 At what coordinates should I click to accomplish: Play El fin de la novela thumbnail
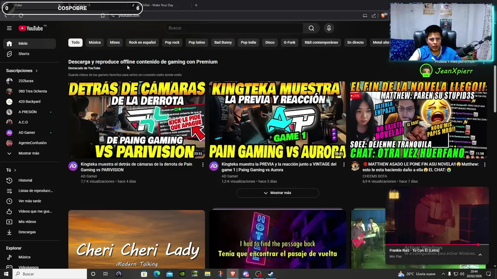tap(419, 120)
